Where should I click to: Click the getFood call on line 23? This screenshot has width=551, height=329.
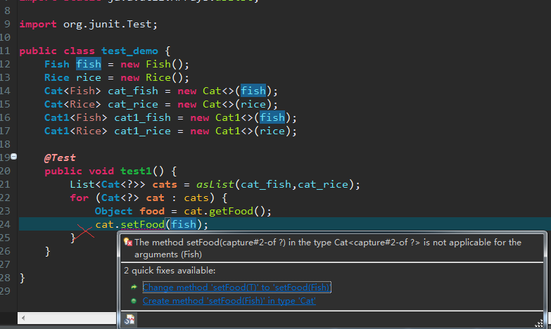click(x=231, y=211)
